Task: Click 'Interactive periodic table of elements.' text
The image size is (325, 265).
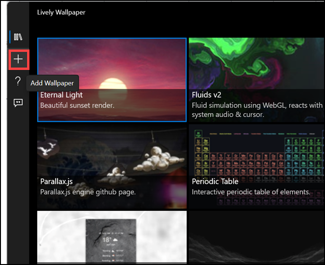Action: (251, 192)
